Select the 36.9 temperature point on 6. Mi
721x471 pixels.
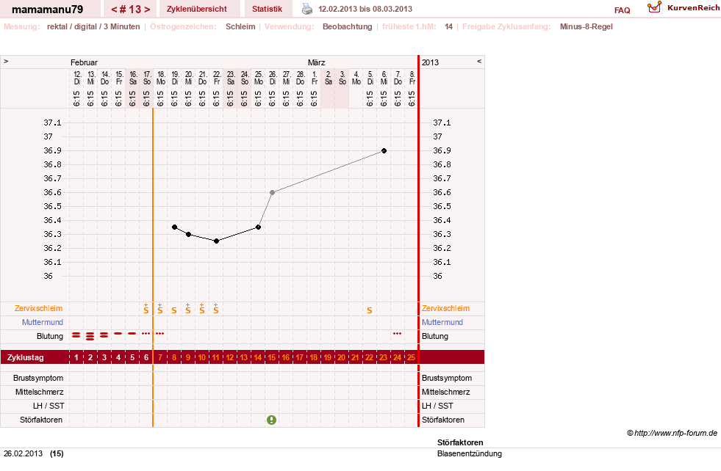384,150
